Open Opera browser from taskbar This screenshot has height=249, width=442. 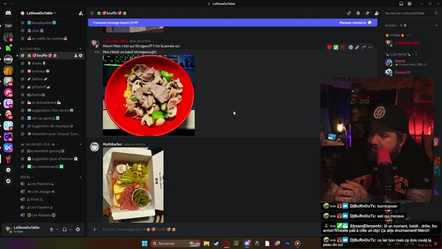[x=227, y=243]
